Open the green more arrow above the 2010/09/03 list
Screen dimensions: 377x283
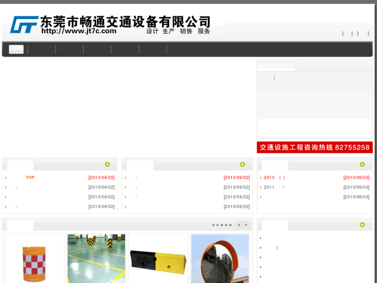(362, 164)
